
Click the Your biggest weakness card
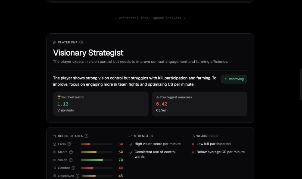pos(199,104)
